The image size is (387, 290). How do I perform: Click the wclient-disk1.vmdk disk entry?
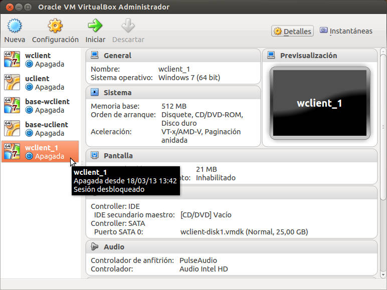[244, 232]
